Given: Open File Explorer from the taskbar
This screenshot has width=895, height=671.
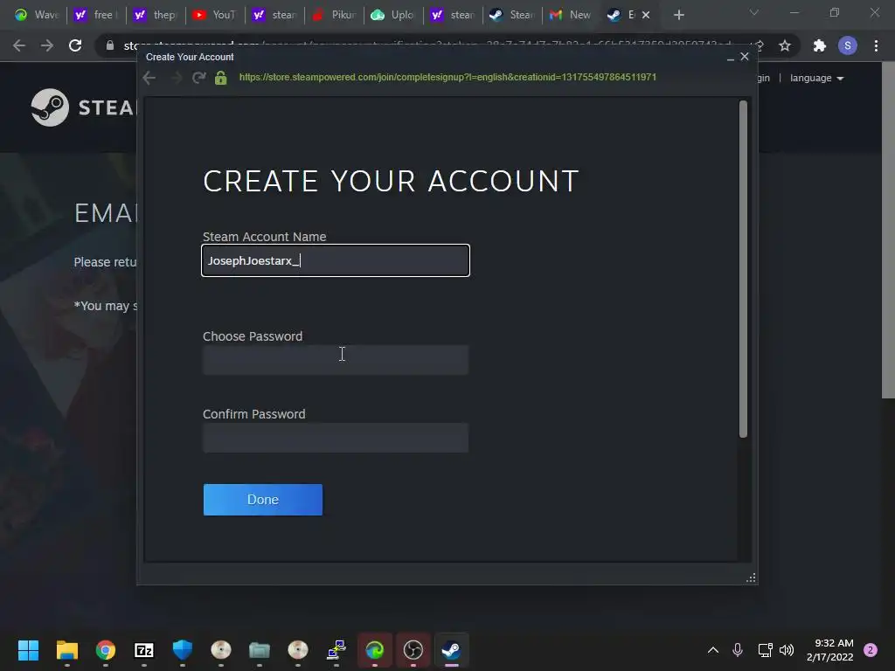Looking at the screenshot, I should pyautogui.click(x=66, y=650).
